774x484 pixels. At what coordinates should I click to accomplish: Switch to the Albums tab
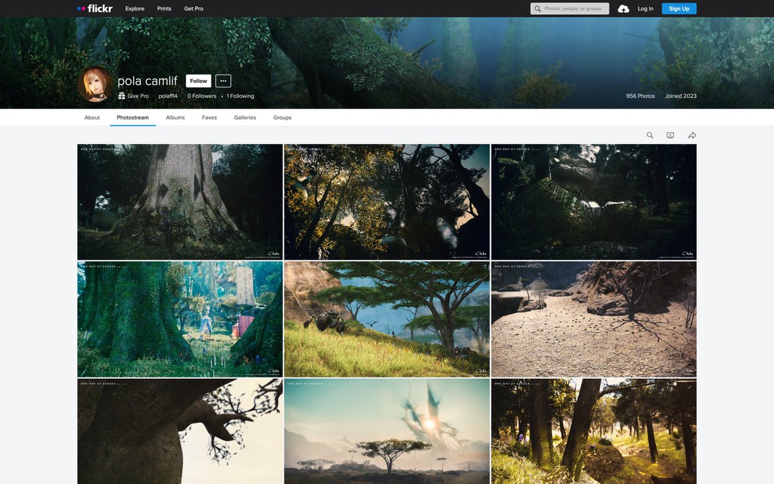coord(175,117)
